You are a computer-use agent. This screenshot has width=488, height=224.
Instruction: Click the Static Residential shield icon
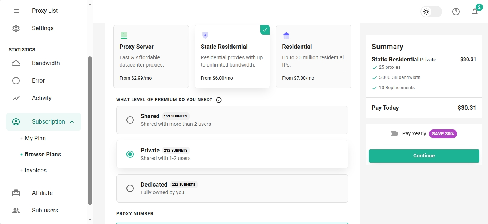pyautogui.click(x=205, y=35)
